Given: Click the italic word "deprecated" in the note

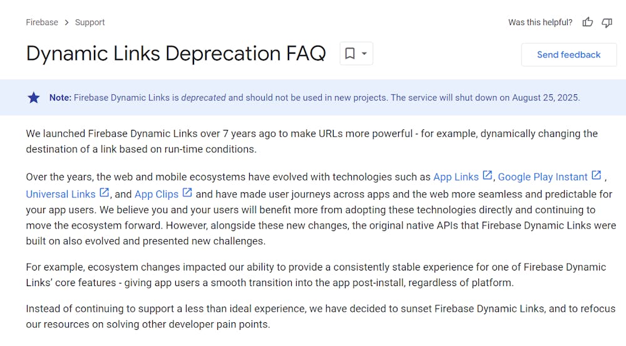Looking at the screenshot, I should [203, 97].
